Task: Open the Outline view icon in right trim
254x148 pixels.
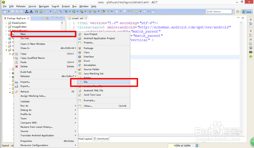Action: pyautogui.click(x=251, y=24)
